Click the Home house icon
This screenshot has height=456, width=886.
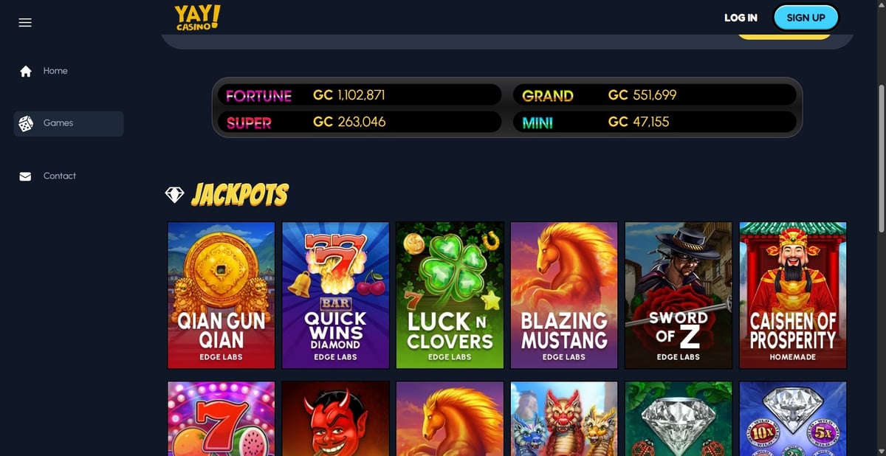(26, 72)
